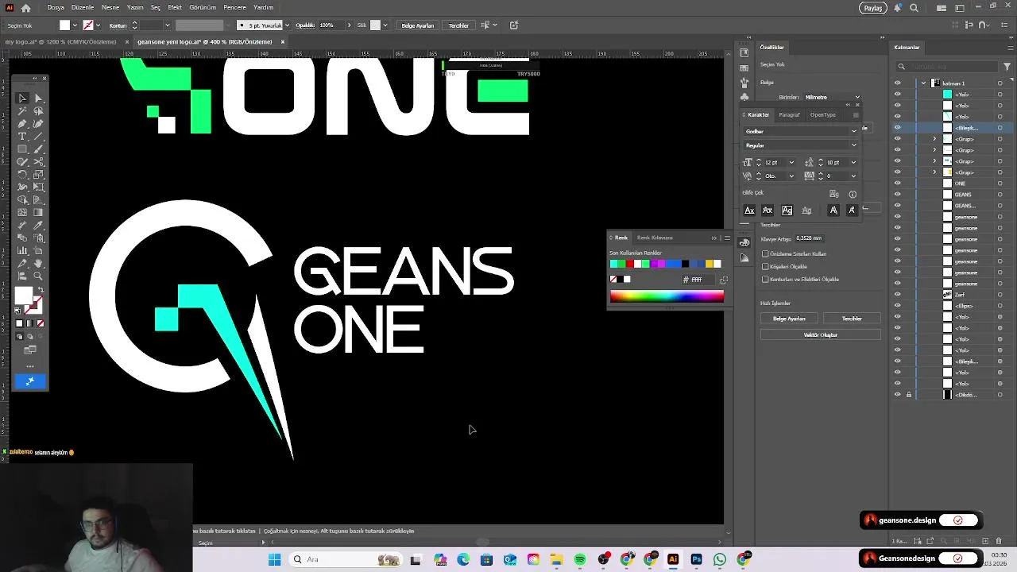The height and width of the screenshot is (572, 1017).
Task: Open the Renk panel menu icon
Action: [x=727, y=238]
